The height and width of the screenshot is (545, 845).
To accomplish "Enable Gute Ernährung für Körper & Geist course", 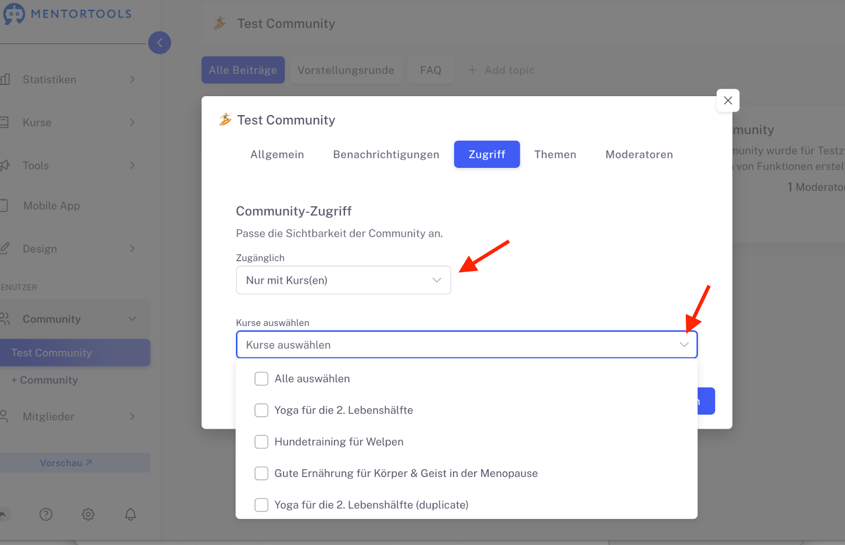I will 261,473.
